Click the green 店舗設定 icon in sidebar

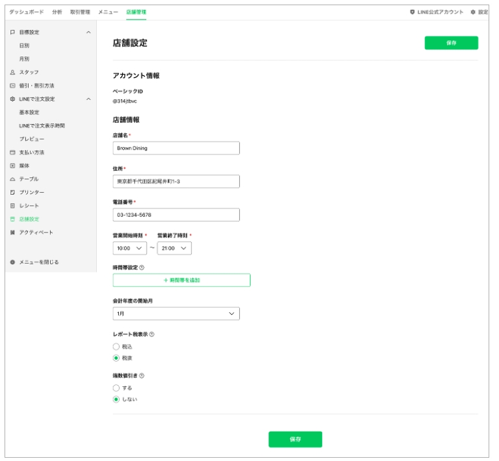click(x=12, y=219)
